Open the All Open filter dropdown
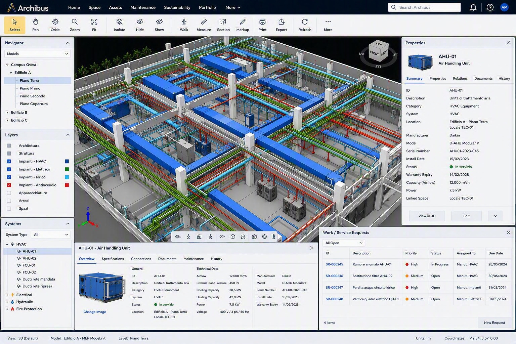The height and width of the screenshot is (344, 516). [x=344, y=243]
